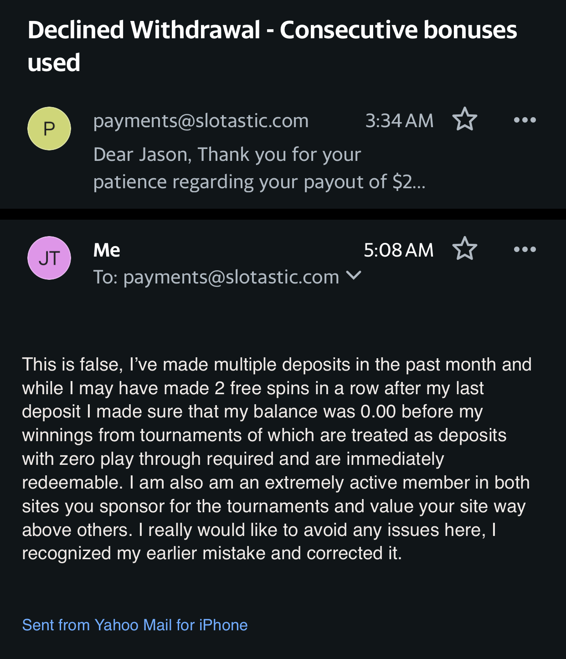Tap the 5:08 AM timestamp
566x659 pixels.
coord(398,250)
